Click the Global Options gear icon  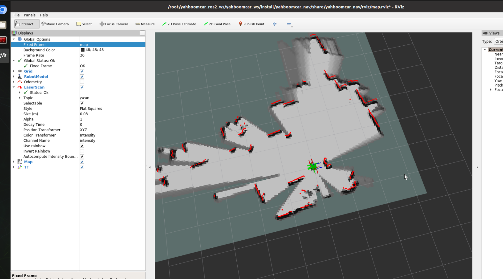20,39
